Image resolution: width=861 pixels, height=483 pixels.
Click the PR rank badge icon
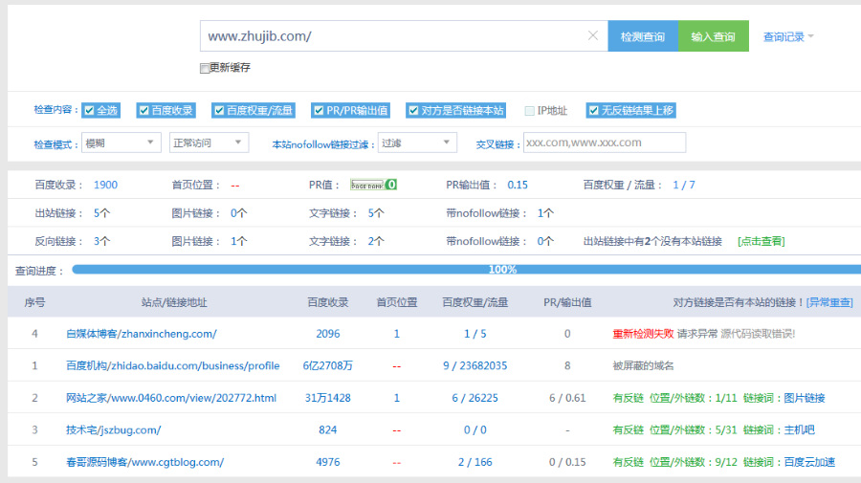[373, 185]
